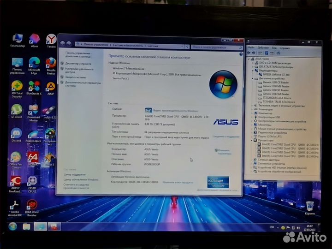This screenshot has height=249, width=332.
Task: Click Forward arrow in Device Manager toolbar
Action: pos(254,53)
